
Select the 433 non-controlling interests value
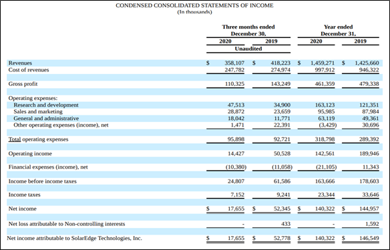pyautogui.click(x=286, y=224)
